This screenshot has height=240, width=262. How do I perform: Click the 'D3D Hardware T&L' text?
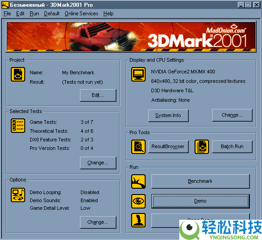coord(172,91)
